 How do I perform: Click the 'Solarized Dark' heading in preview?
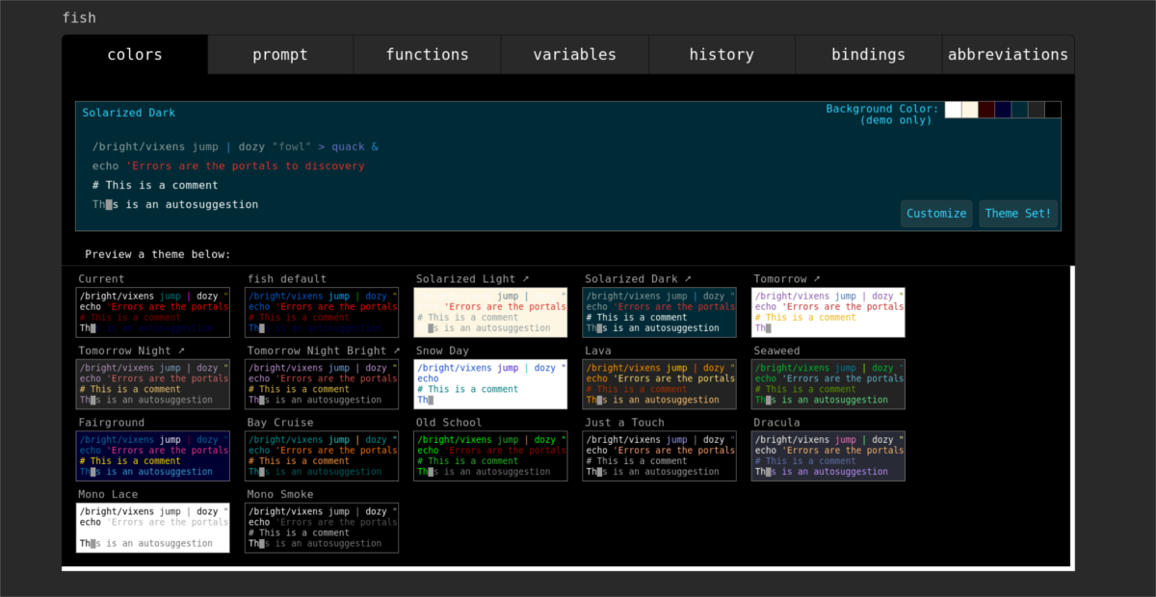[128, 113]
